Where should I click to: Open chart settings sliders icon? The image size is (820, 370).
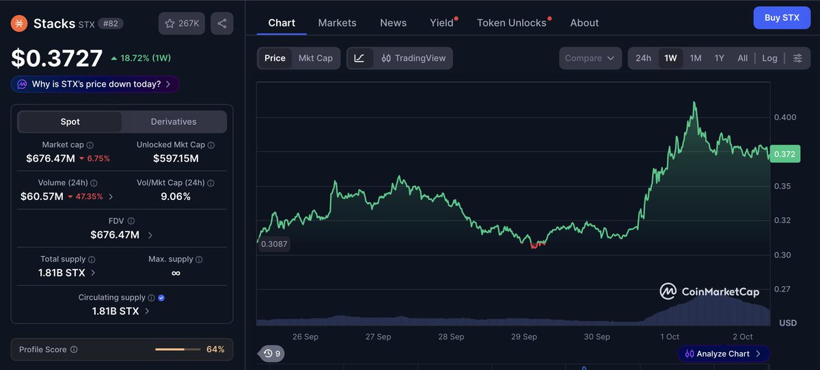pos(797,58)
